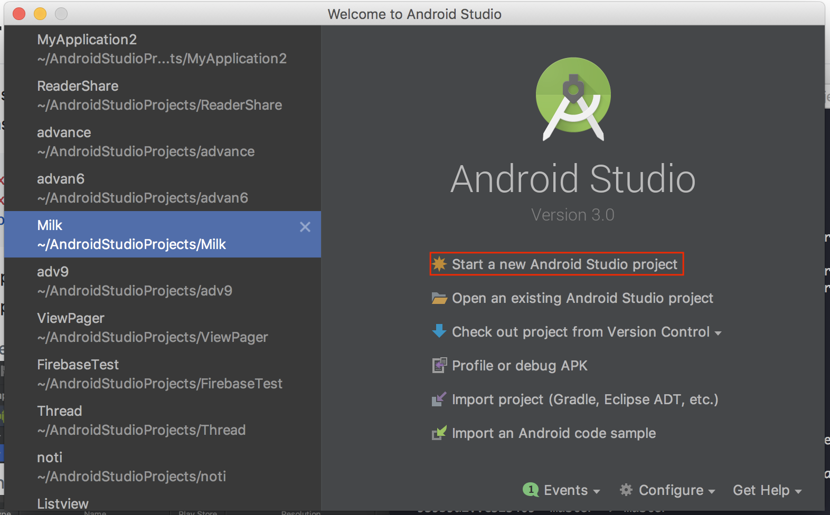Click the folder icon for Open existing project
Viewport: 830px width, 515px height.
(x=439, y=298)
